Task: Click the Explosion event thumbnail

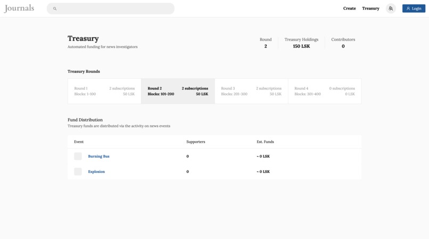Action: pyautogui.click(x=78, y=171)
